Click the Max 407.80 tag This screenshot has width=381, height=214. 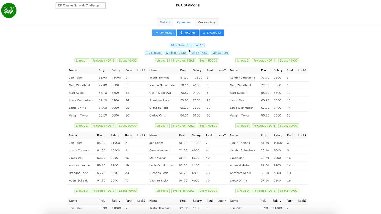[199, 53]
